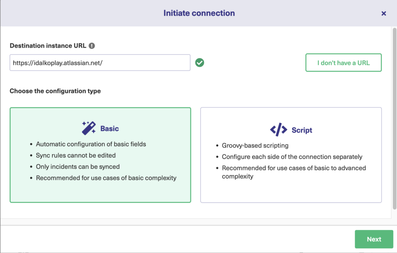Click the "Initiate connection" dialog title
The height and width of the screenshot is (253, 397).
pos(199,13)
